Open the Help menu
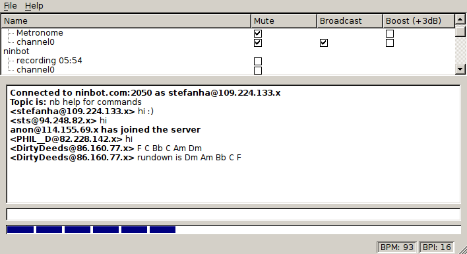467x254 pixels. point(34,6)
